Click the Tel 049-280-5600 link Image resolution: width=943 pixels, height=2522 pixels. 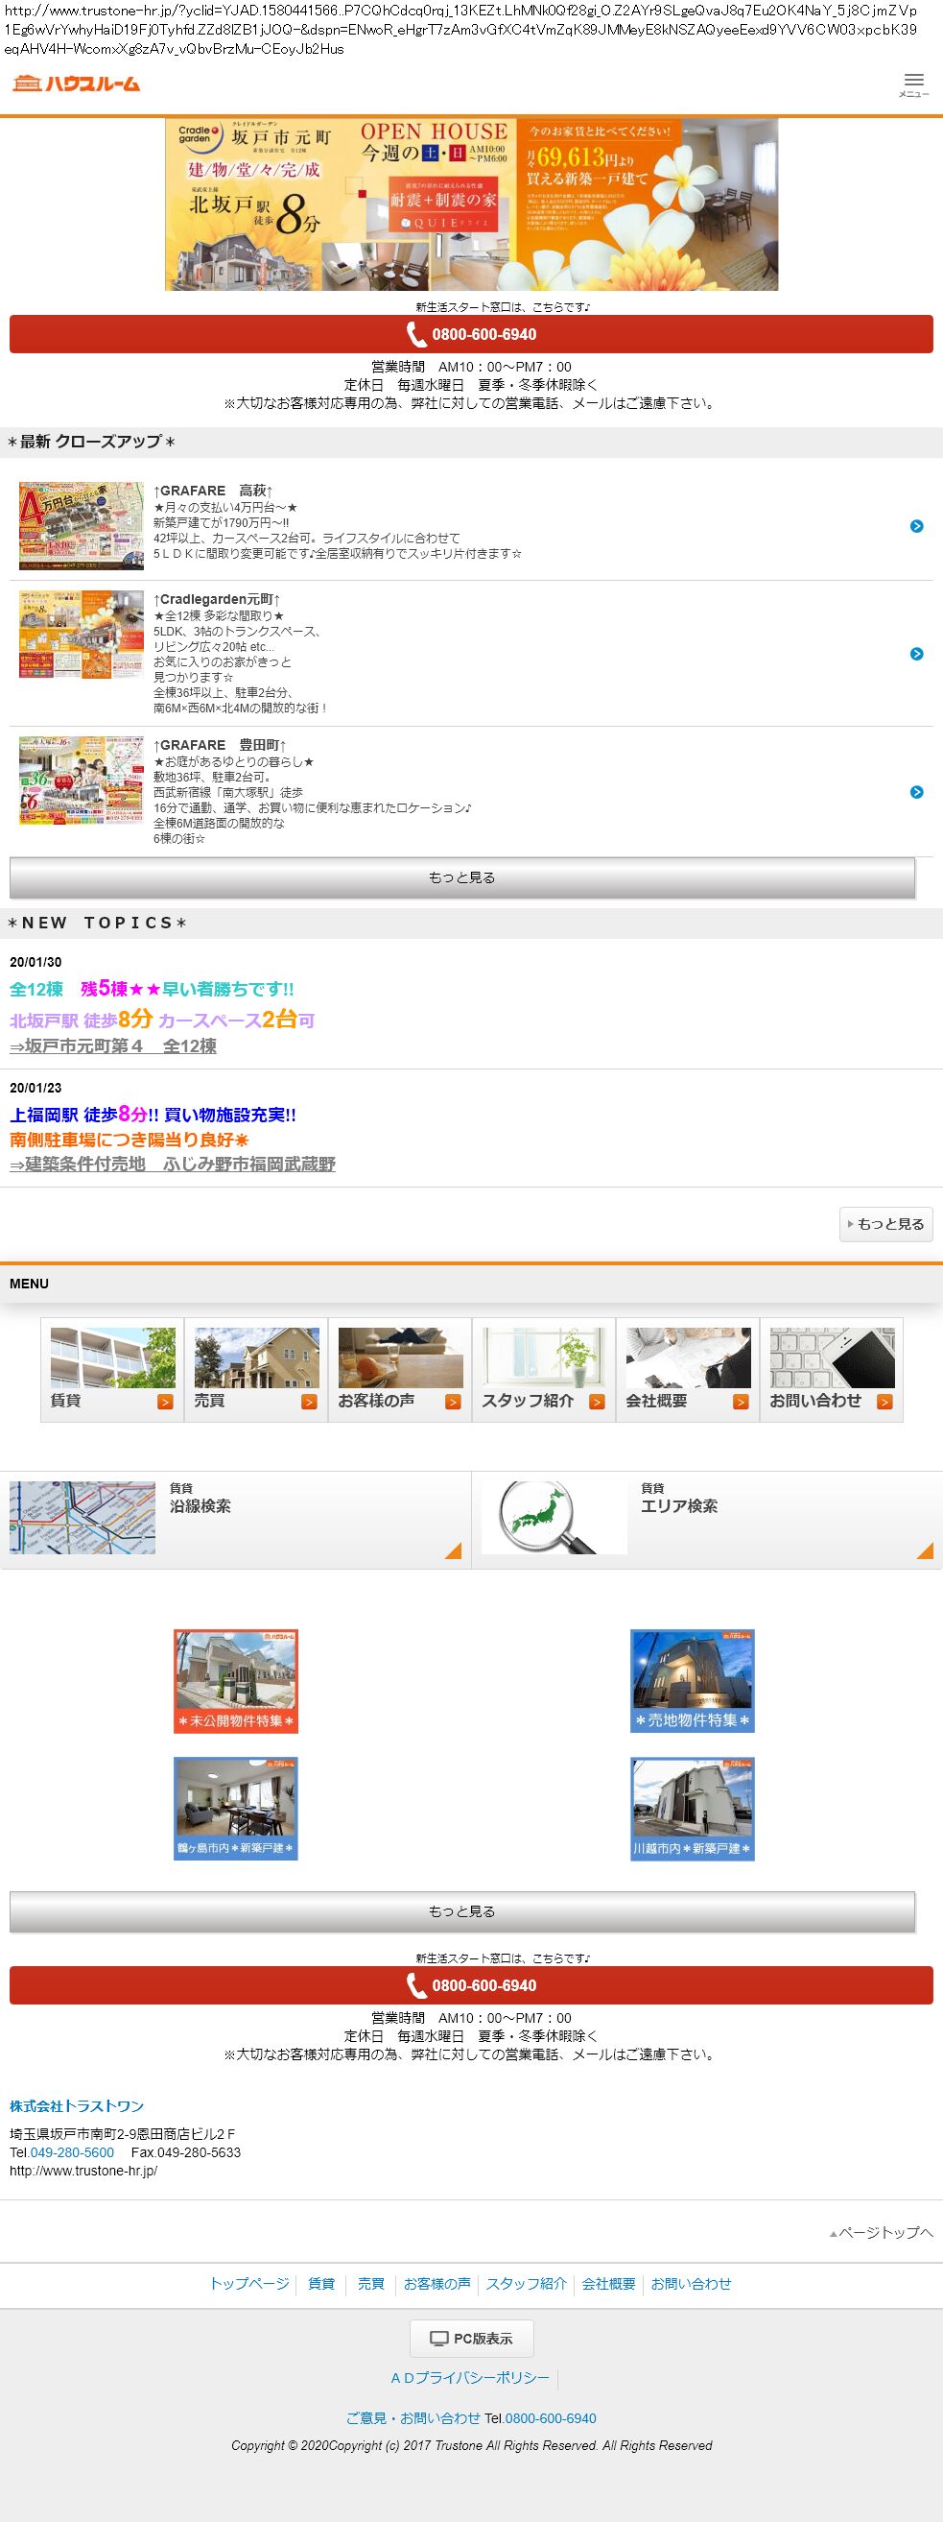pos(72,2152)
